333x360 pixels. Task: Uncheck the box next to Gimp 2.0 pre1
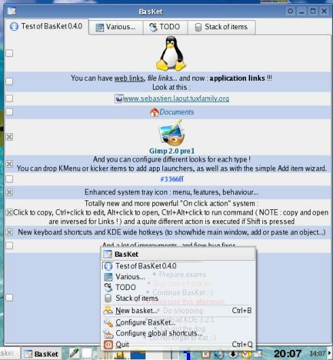point(10,137)
